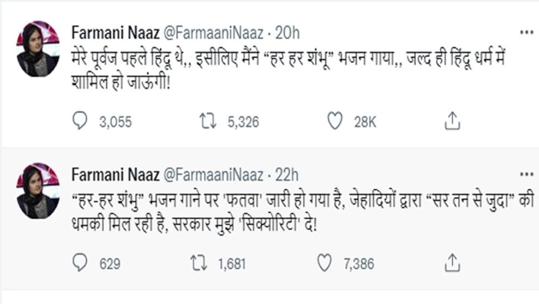The image size is (539, 304).
Task: Like the tweet with 28K likes
Action: (x=335, y=122)
